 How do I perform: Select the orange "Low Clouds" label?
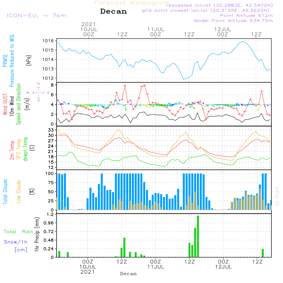click(19, 192)
